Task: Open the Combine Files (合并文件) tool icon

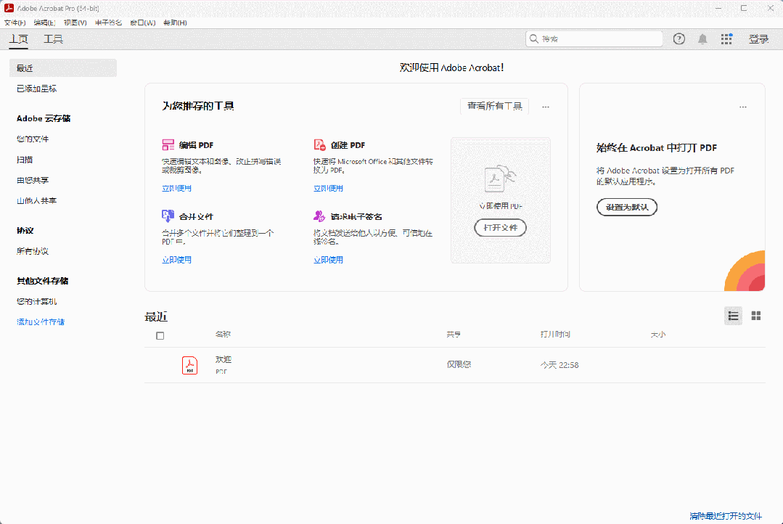Action: 168,216
